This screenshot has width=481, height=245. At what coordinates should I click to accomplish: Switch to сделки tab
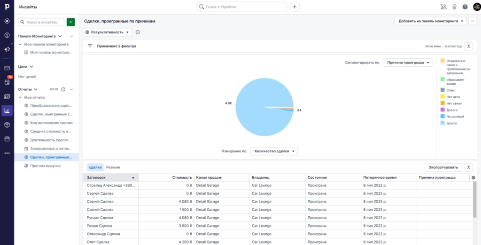[95, 167]
